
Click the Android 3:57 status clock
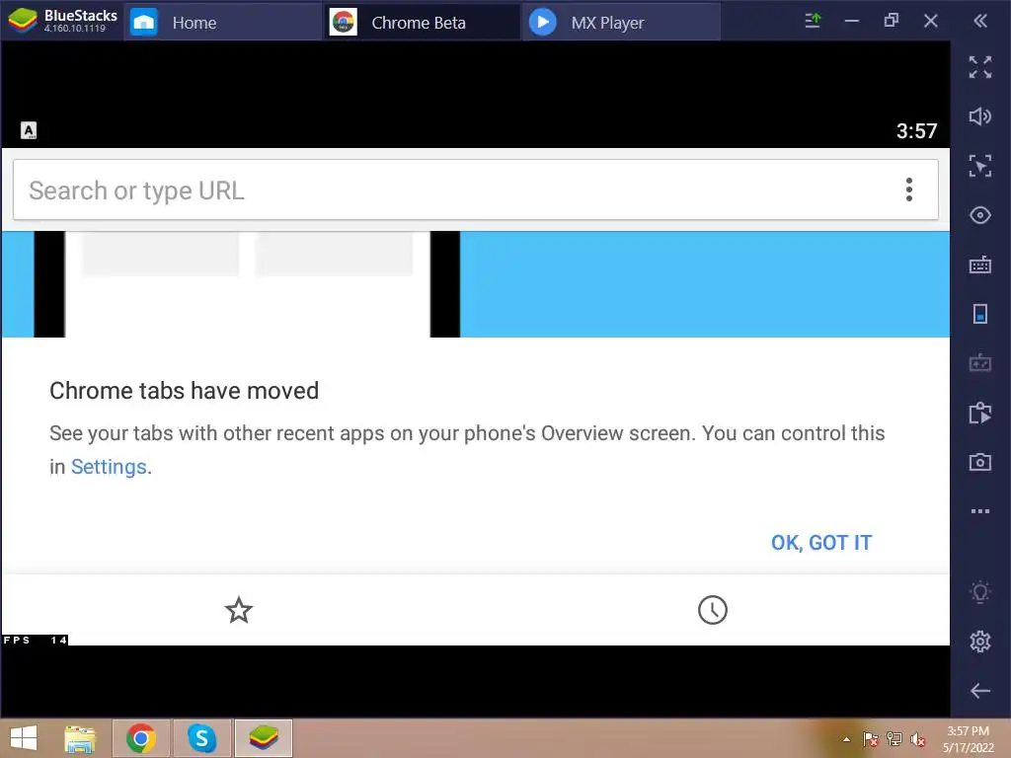coord(916,131)
